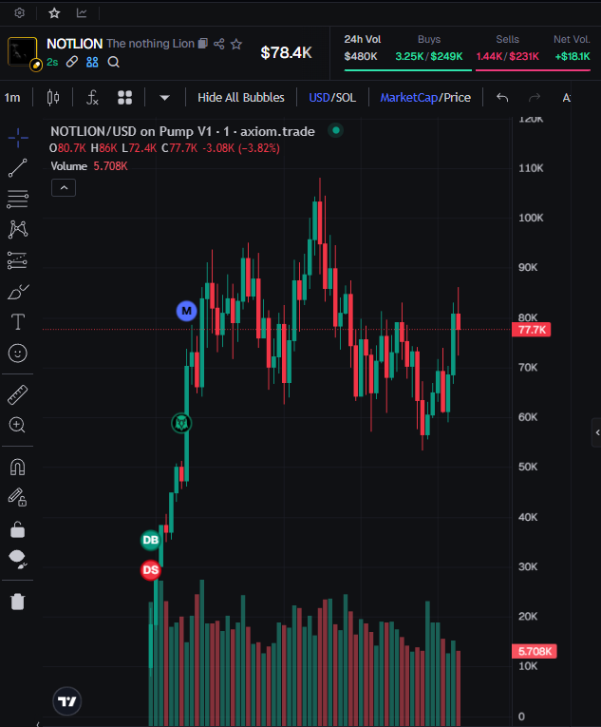Screen dimensions: 601x727
Task: Click the 2s token age label
Action: point(52,62)
